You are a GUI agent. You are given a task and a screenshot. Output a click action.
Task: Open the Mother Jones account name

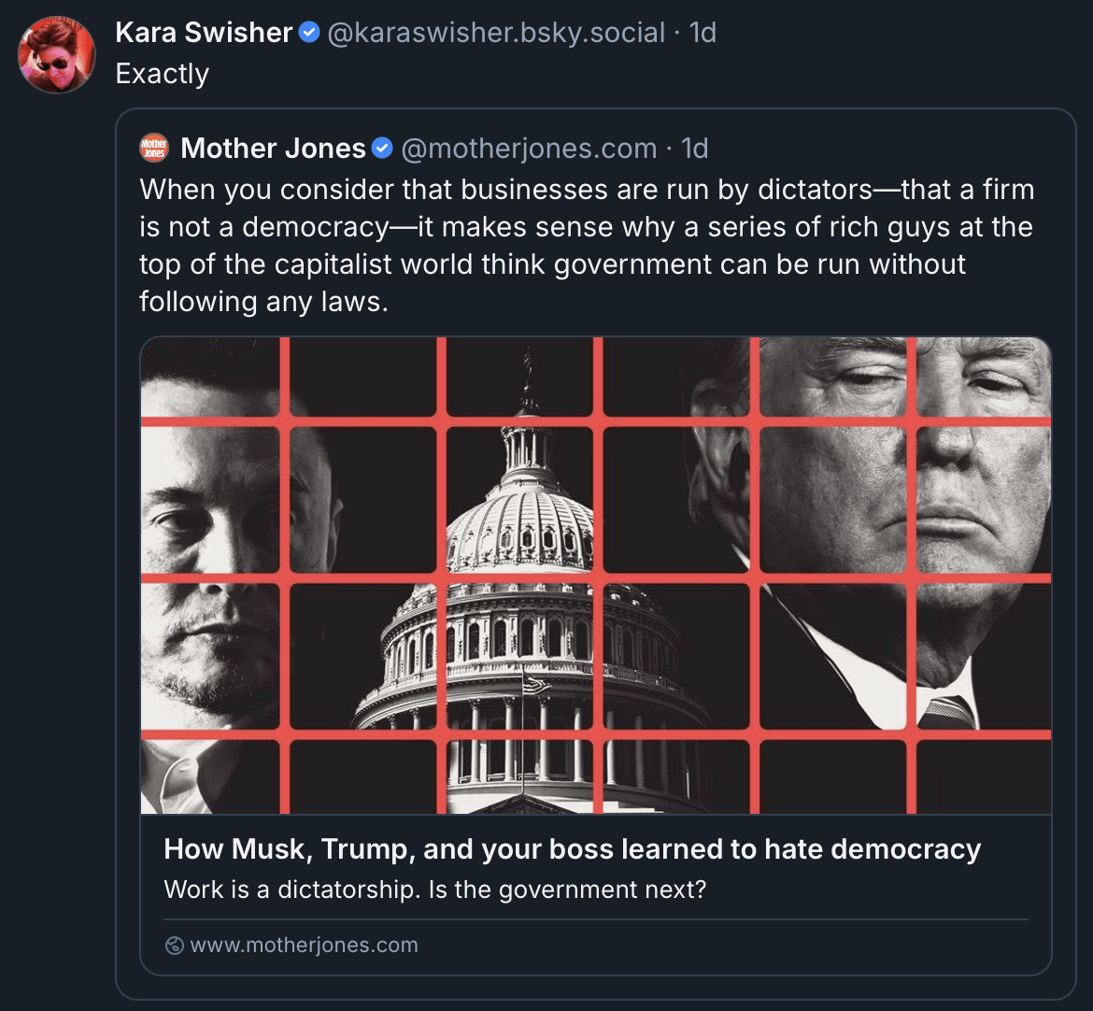point(273,149)
